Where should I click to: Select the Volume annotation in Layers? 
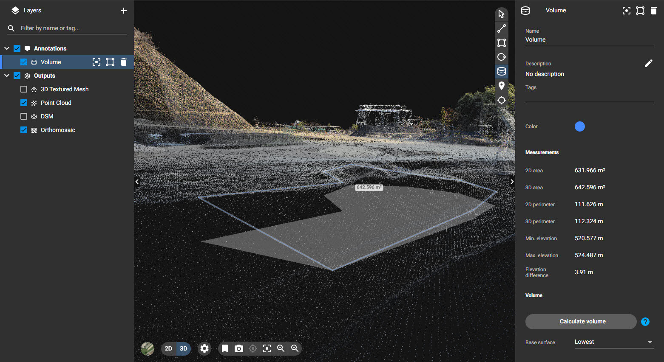51,62
